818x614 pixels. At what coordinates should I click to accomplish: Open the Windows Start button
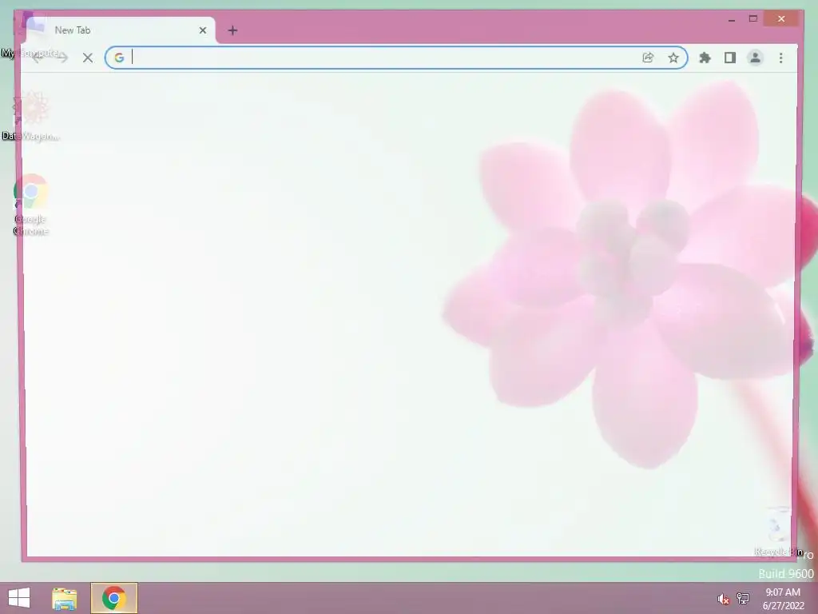point(19,598)
